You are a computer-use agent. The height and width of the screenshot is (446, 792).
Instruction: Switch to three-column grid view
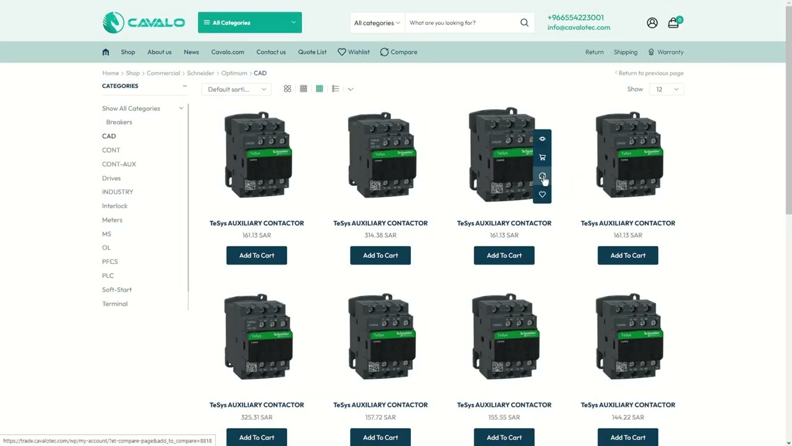point(303,89)
